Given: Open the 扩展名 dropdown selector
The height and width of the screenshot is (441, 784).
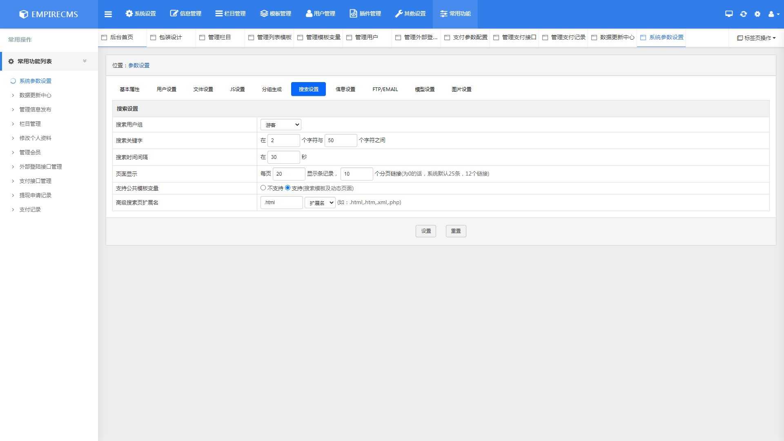Looking at the screenshot, I should pos(320,203).
